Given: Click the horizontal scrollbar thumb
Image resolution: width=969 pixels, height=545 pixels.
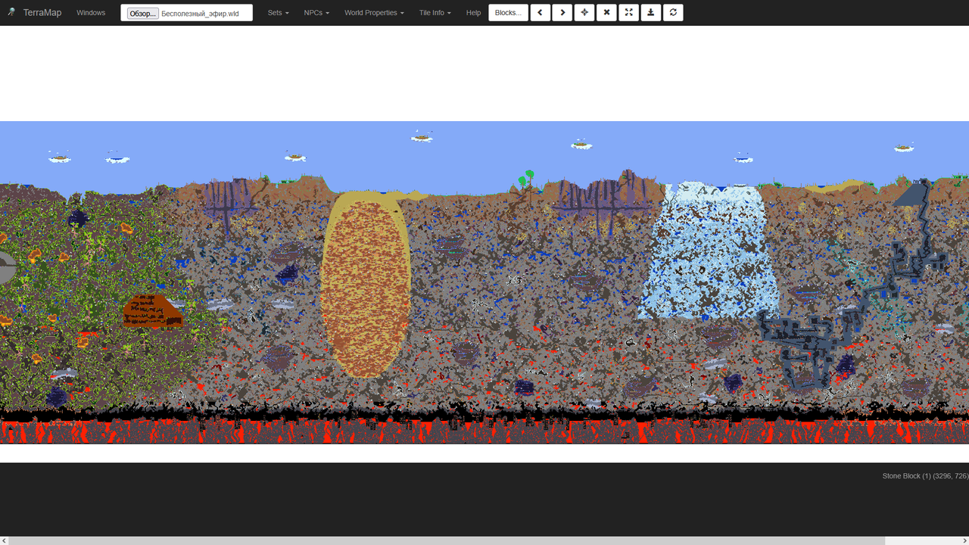Looking at the screenshot, I should [447, 540].
